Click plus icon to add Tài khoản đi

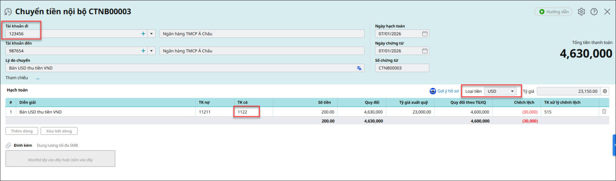(x=143, y=34)
